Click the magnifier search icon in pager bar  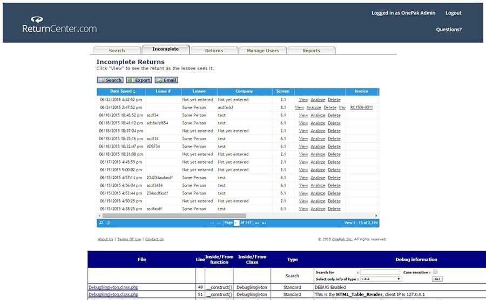click(x=101, y=222)
